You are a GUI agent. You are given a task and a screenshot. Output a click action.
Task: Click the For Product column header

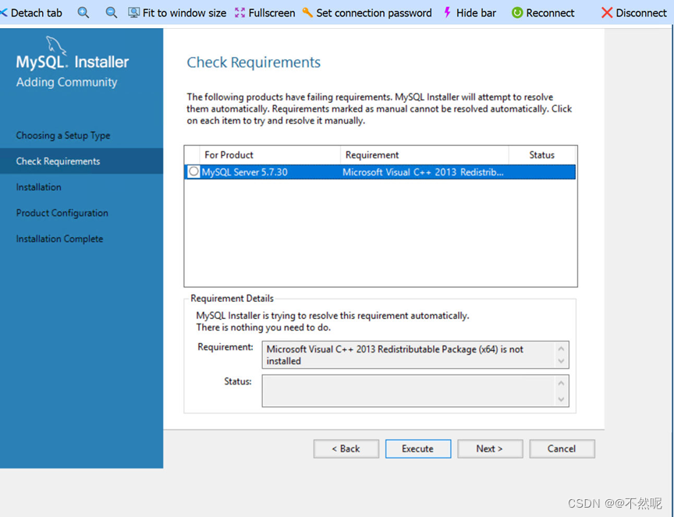click(270, 154)
